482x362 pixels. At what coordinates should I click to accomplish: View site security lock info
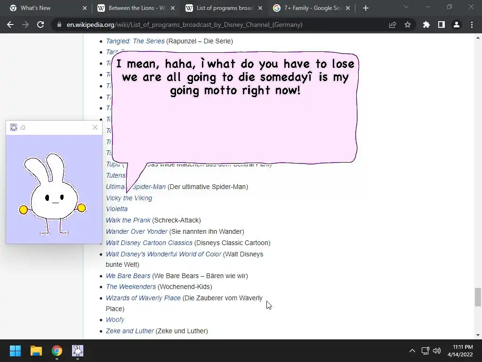(59, 25)
